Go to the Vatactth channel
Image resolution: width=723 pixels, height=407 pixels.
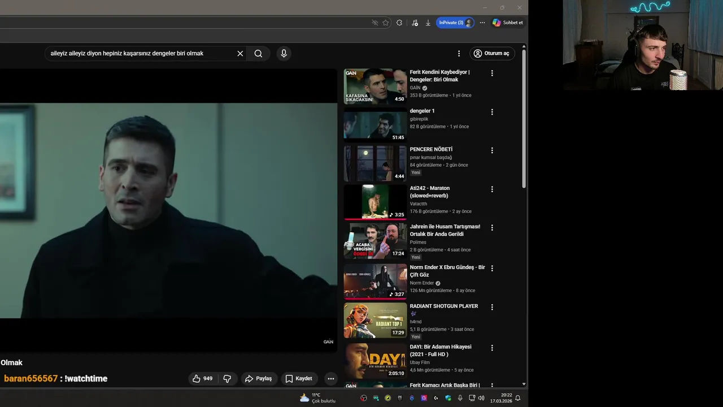pyautogui.click(x=419, y=203)
